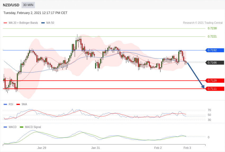Click the MA 50 legend blue swatch
225x152 pixels.
click(43, 23)
